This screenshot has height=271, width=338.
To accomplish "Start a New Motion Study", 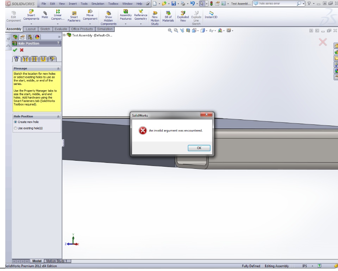I will (155, 18).
